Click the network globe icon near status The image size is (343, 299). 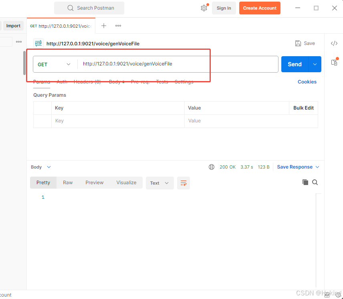pyautogui.click(x=212, y=167)
